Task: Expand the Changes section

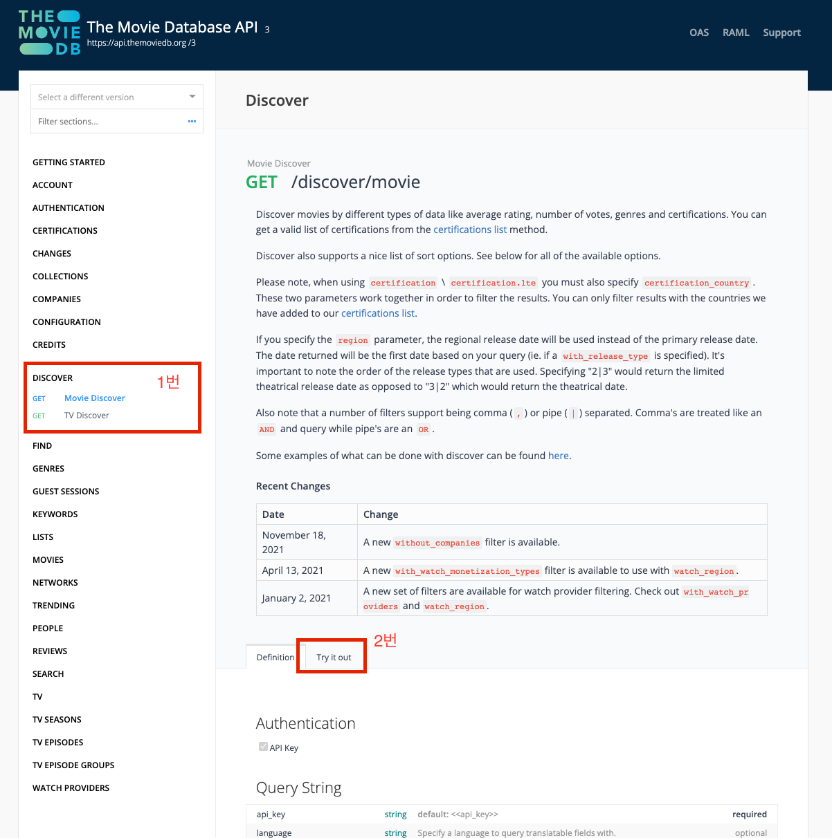Action: click(52, 254)
